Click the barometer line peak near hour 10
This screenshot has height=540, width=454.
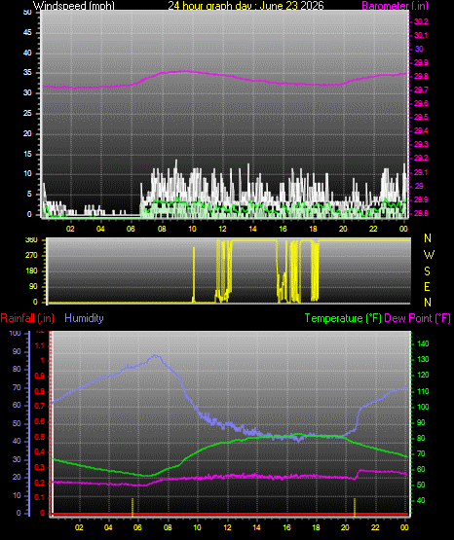184,71
